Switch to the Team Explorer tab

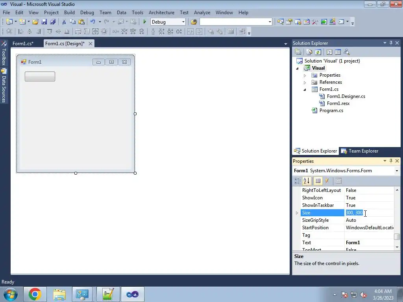click(360, 151)
